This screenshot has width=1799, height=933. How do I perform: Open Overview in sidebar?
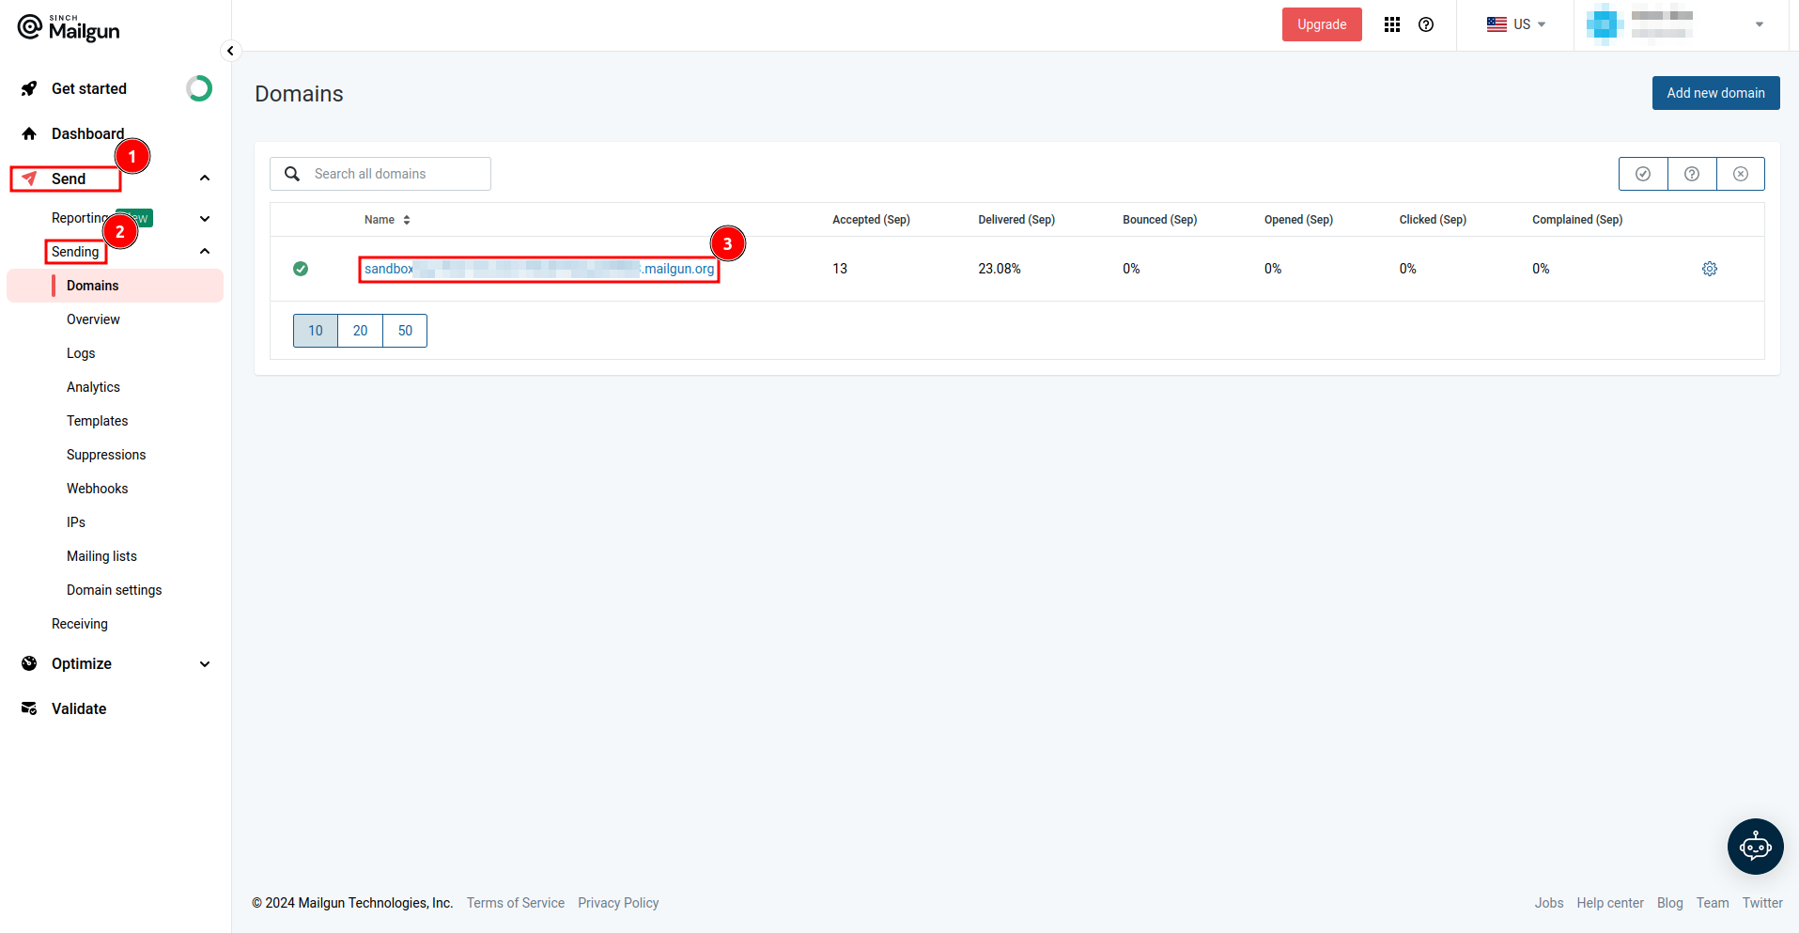pyautogui.click(x=93, y=319)
